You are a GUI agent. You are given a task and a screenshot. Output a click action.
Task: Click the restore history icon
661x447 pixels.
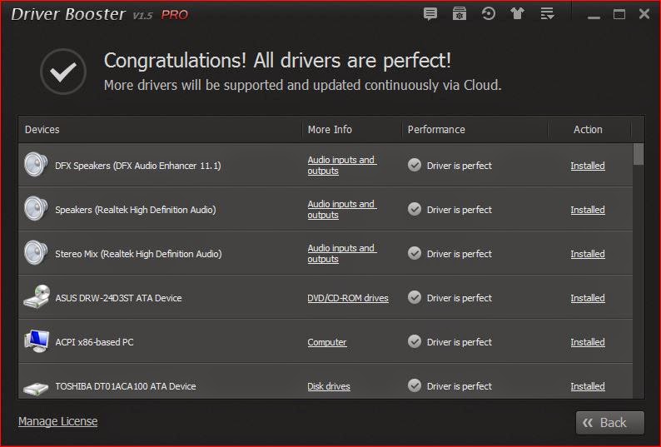click(489, 14)
